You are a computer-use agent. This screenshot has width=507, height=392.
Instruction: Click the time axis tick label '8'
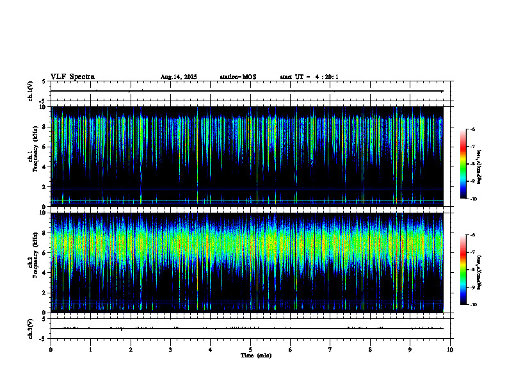(370, 350)
